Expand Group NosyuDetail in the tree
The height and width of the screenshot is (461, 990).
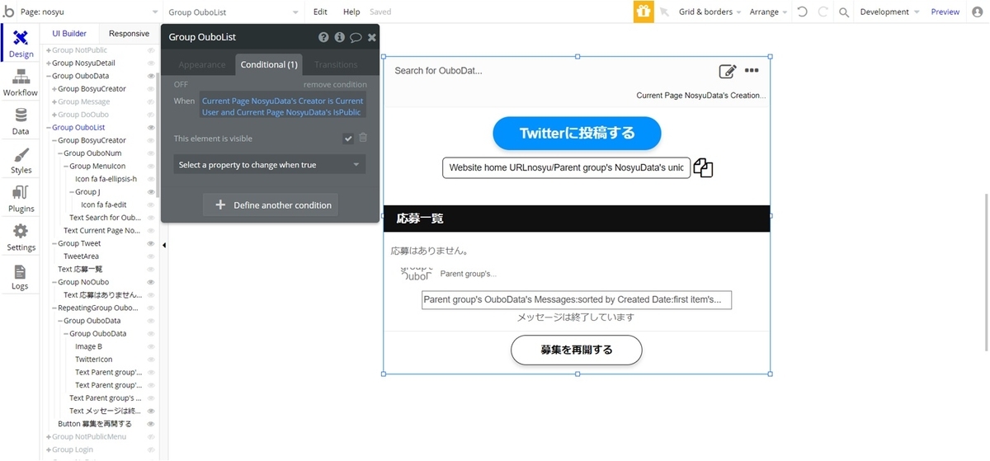pyautogui.click(x=49, y=63)
